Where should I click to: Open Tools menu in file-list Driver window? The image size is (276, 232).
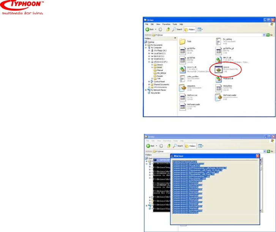175,24
